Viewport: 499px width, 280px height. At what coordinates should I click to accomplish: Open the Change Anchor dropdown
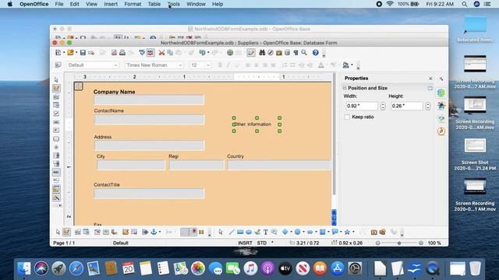tap(159, 232)
